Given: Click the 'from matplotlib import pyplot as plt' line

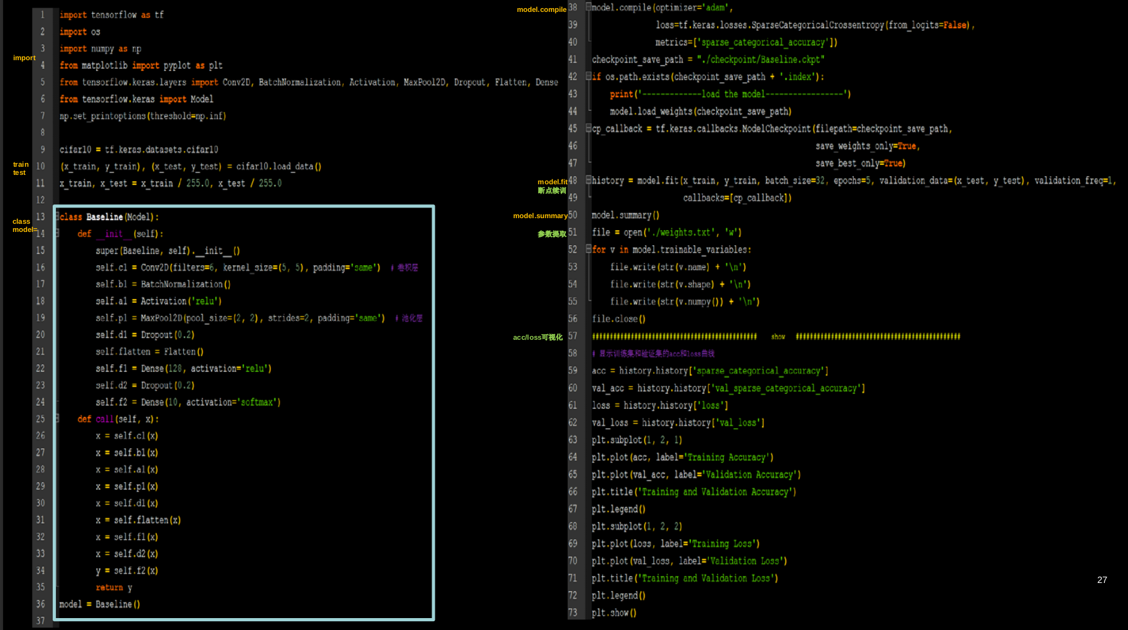Looking at the screenshot, I should pyautogui.click(x=141, y=66).
